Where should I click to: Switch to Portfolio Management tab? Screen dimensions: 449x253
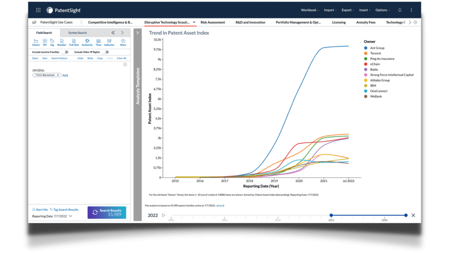pos(298,22)
